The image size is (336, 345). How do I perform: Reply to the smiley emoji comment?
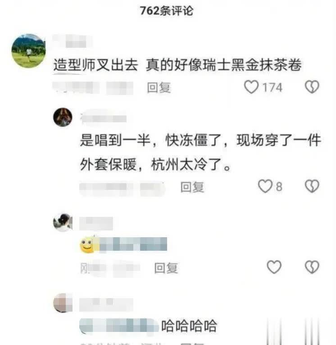(166, 268)
